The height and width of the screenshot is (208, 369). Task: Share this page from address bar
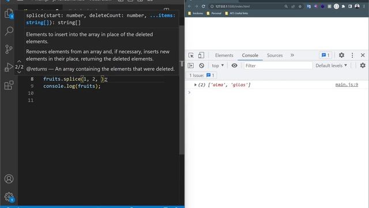click(293, 6)
